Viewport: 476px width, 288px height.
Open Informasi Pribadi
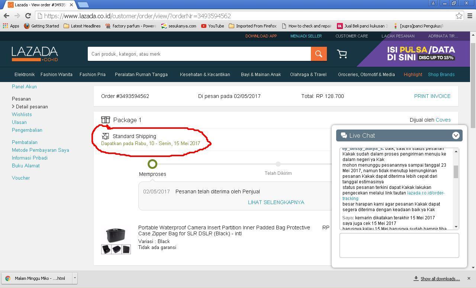pos(29,158)
